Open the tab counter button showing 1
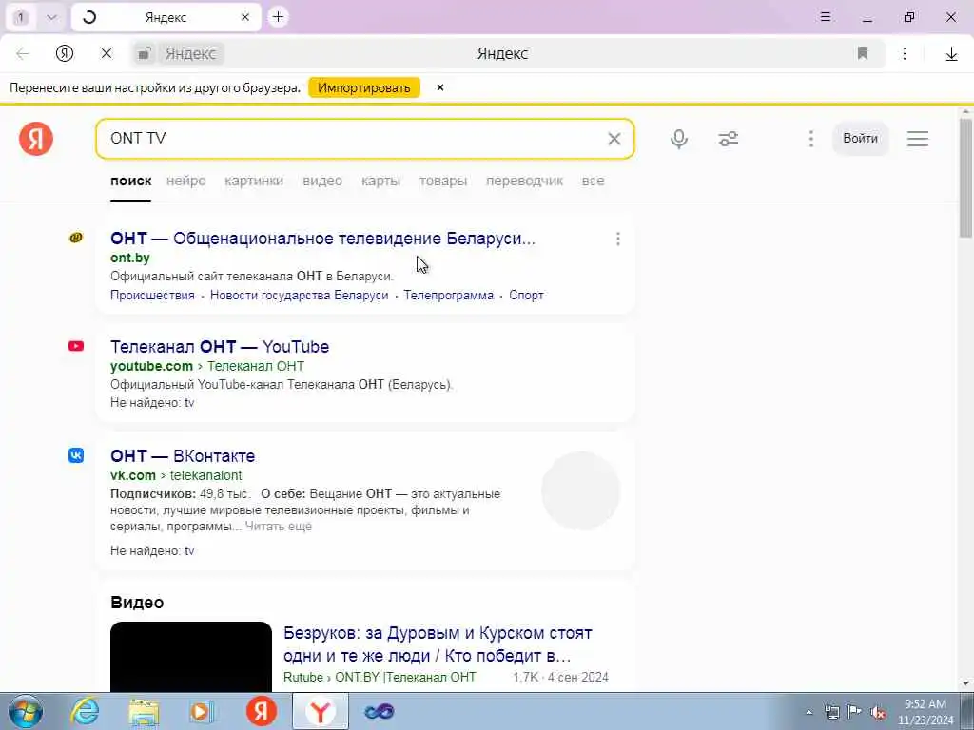 point(21,17)
